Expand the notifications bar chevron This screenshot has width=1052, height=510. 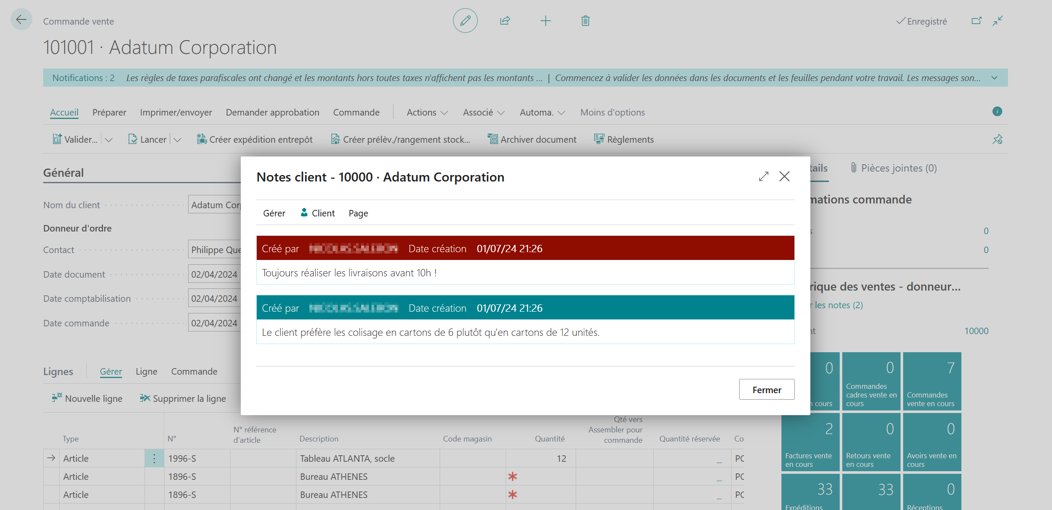point(995,78)
